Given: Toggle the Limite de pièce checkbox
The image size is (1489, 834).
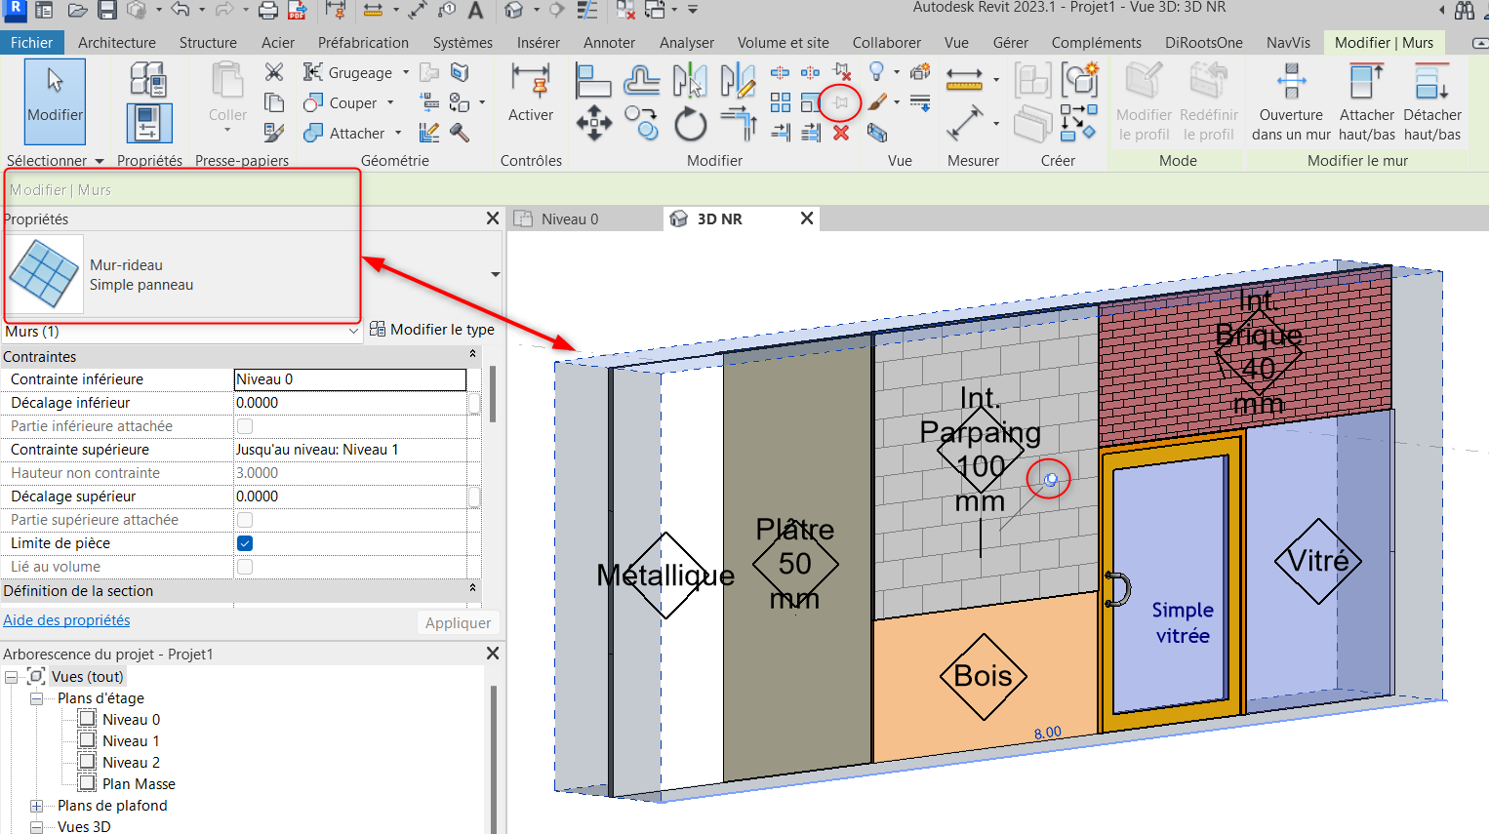Looking at the screenshot, I should (245, 543).
